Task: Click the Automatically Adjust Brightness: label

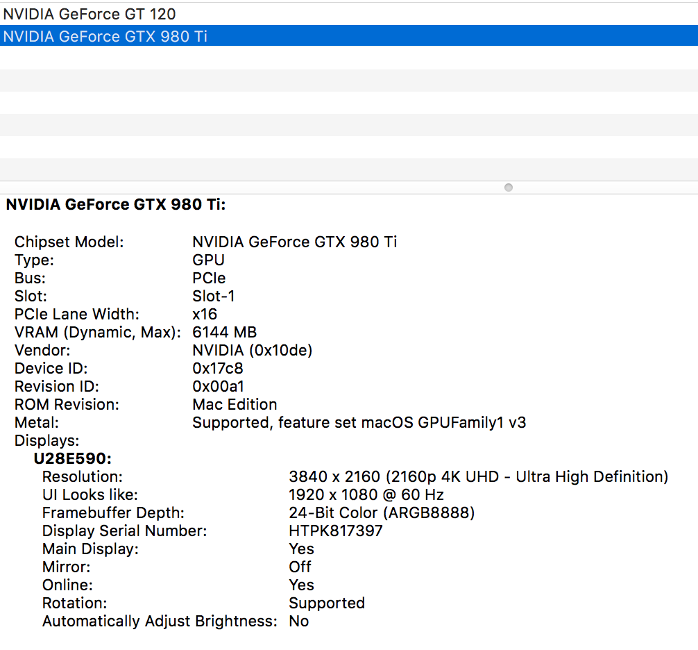Action: pyautogui.click(x=160, y=621)
